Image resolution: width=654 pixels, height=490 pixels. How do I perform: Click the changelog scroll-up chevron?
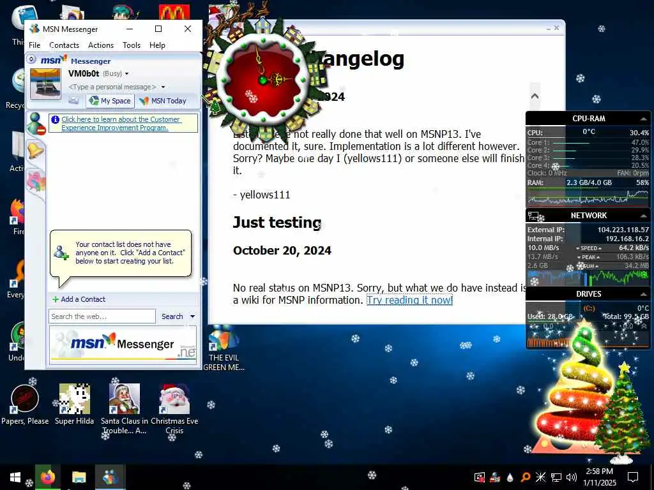click(x=535, y=96)
